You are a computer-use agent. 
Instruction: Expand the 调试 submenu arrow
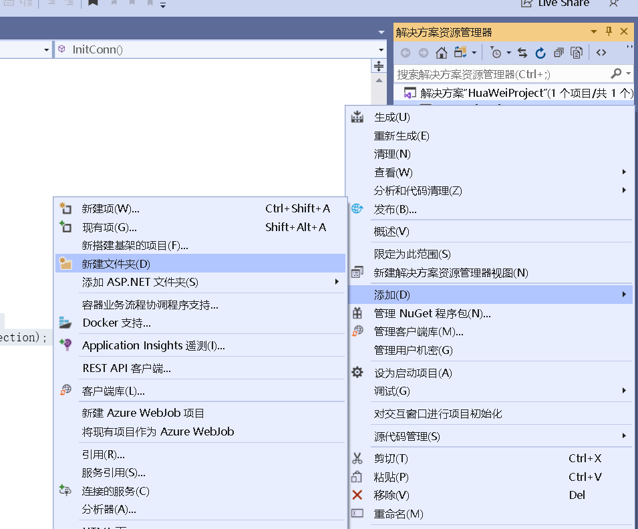click(x=624, y=391)
